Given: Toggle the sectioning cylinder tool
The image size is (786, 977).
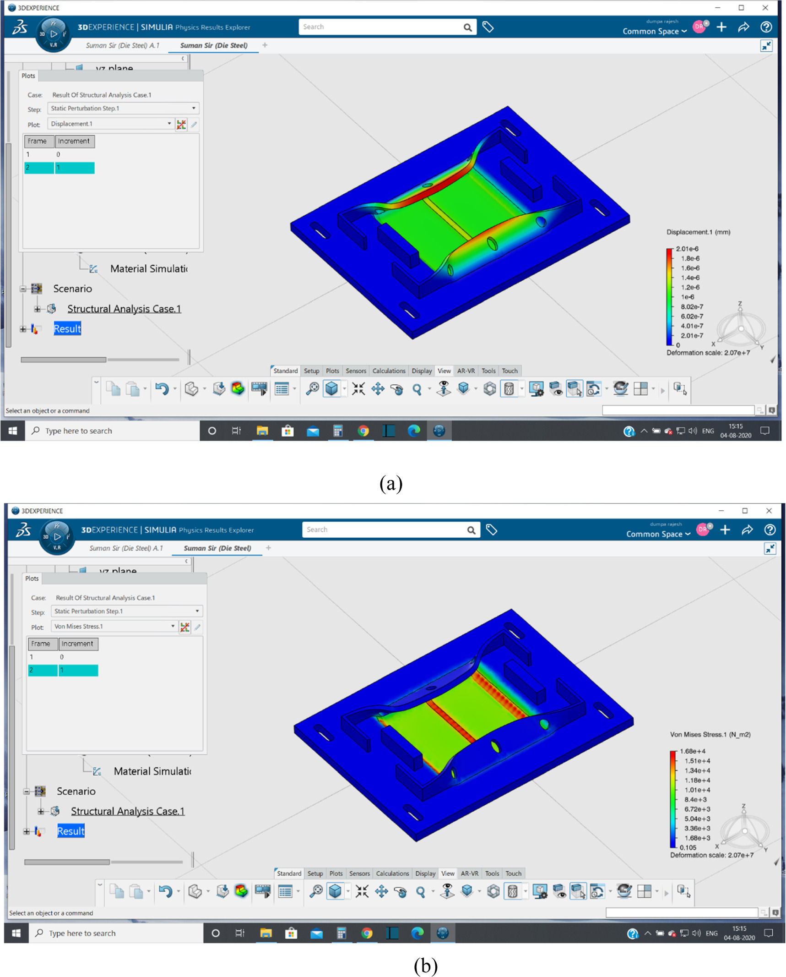Looking at the screenshot, I should [x=508, y=389].
